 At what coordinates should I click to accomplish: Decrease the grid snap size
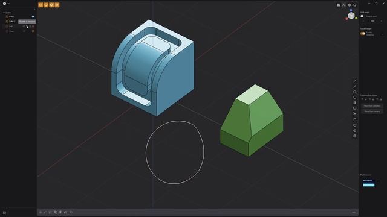(x=363, y=21)
